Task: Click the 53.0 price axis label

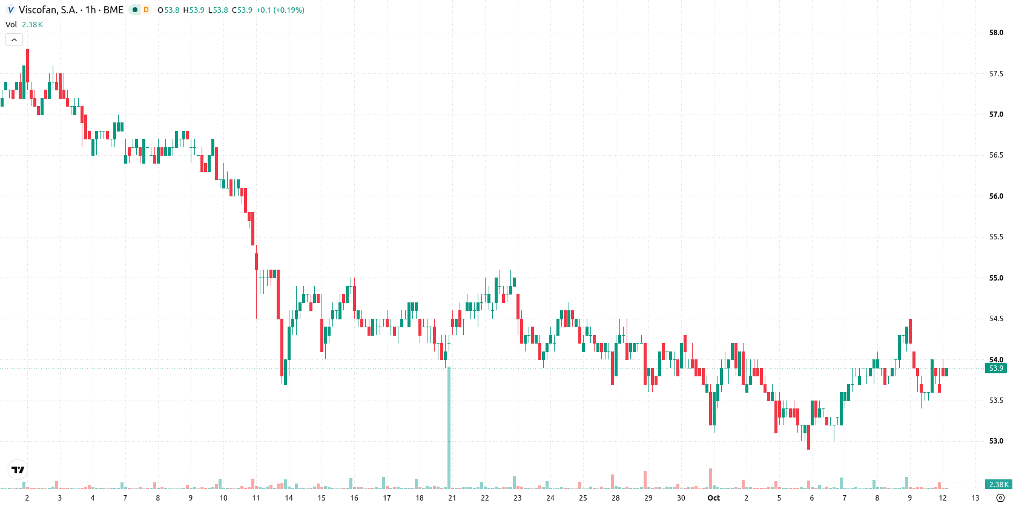Action: [x=996, y=441]
